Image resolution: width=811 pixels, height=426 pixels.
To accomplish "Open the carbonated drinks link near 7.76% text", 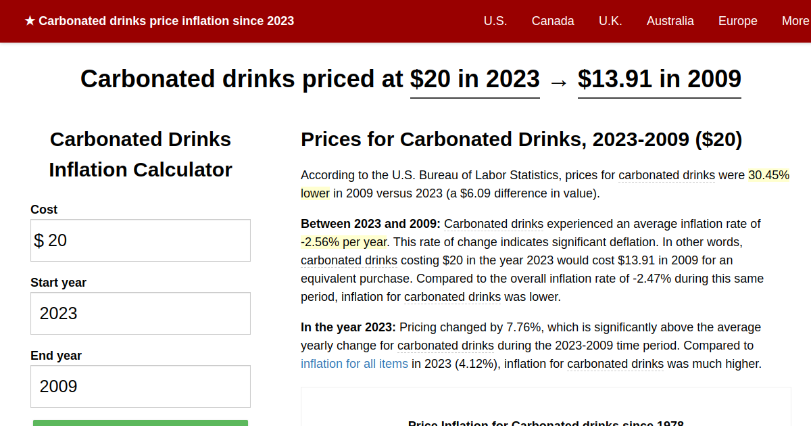I will coord(445,346).
